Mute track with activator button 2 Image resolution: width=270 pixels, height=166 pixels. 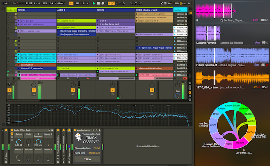(34, 90)
